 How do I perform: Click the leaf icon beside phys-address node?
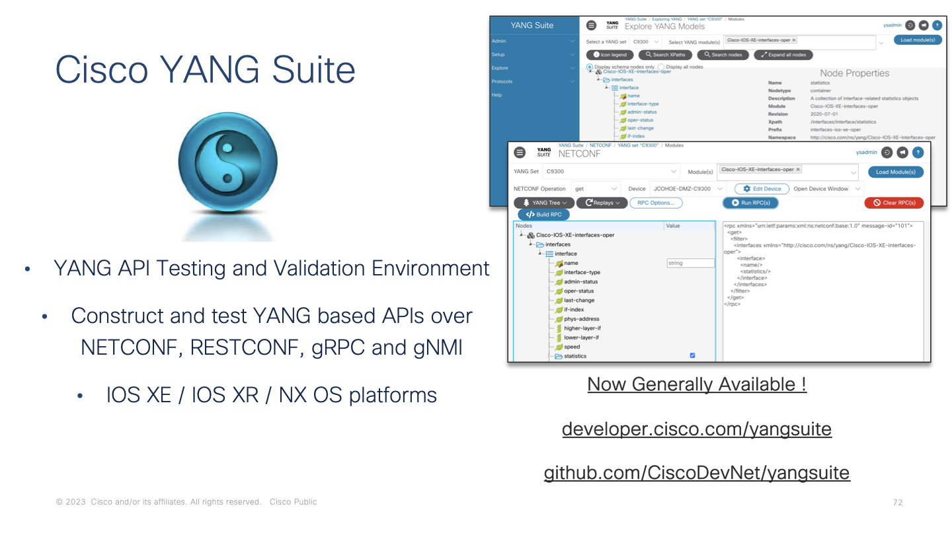559,319
